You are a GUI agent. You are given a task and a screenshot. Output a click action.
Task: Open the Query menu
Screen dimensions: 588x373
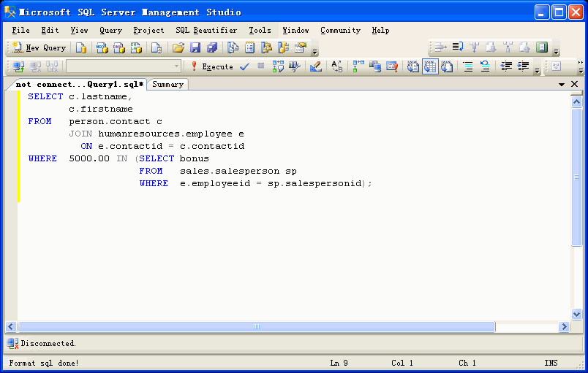tap(110, 31)
